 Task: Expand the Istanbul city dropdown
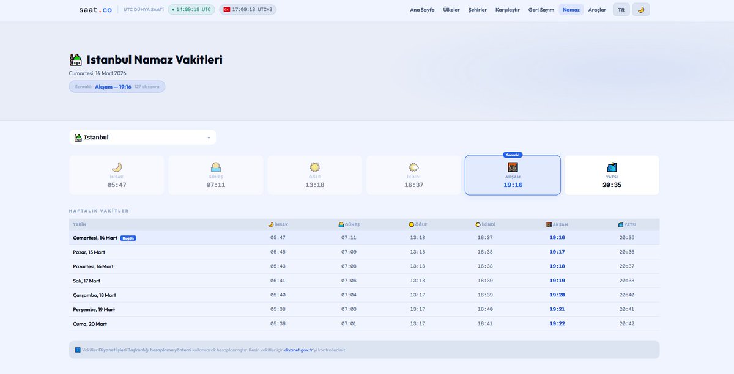click(x=143, y=137)
